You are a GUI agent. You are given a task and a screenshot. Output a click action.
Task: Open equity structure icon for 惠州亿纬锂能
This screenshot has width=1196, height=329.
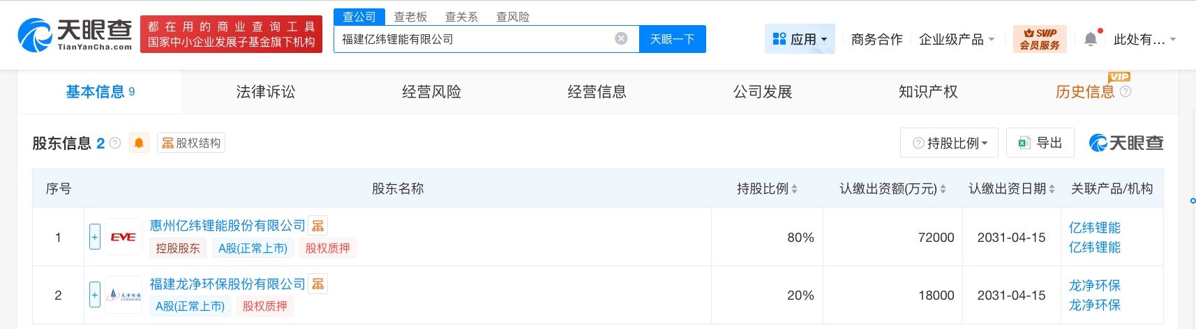click(318, 226)
